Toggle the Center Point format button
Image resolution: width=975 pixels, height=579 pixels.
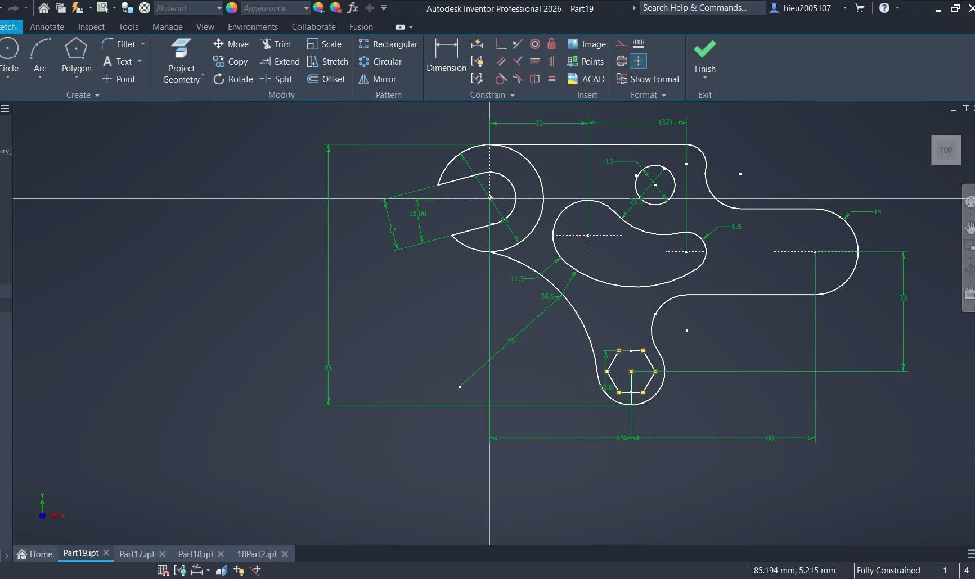point(639,61)
